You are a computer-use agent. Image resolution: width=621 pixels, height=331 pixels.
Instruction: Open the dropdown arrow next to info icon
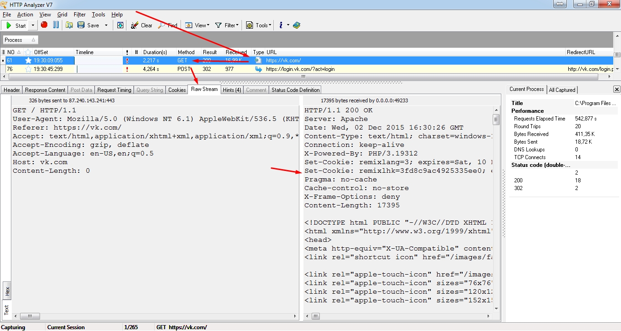(x=288, y=25)
